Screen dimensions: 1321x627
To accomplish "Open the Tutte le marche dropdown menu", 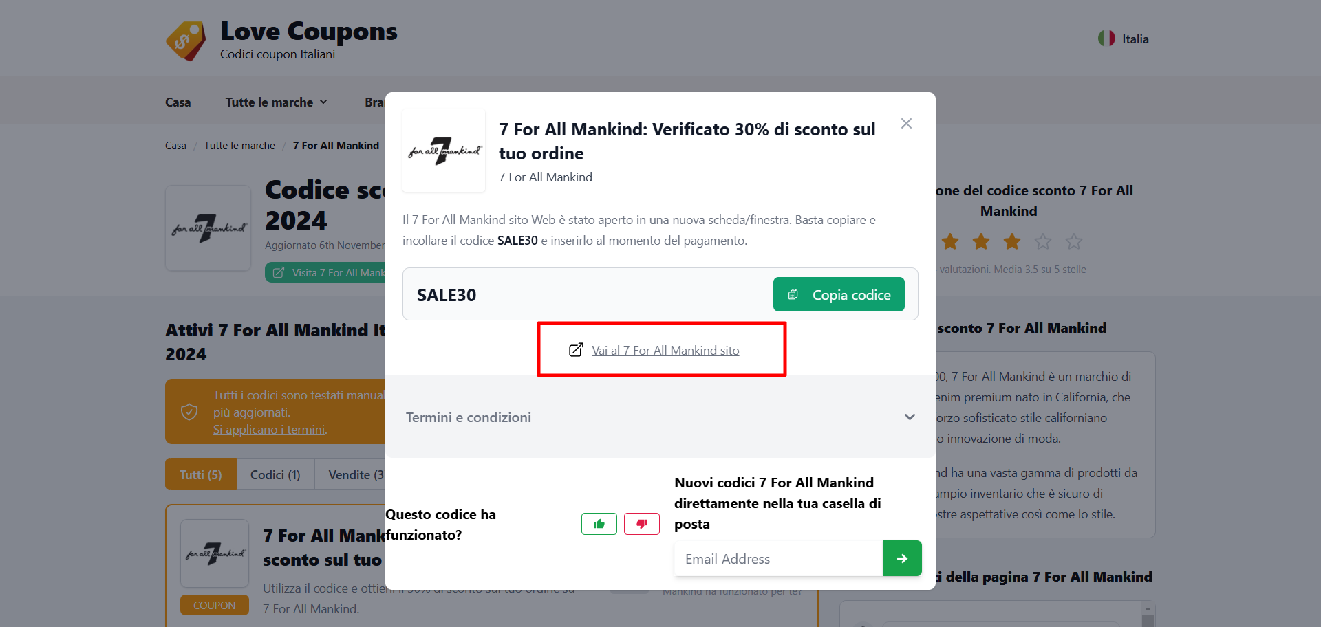I will tap(276, 102).
